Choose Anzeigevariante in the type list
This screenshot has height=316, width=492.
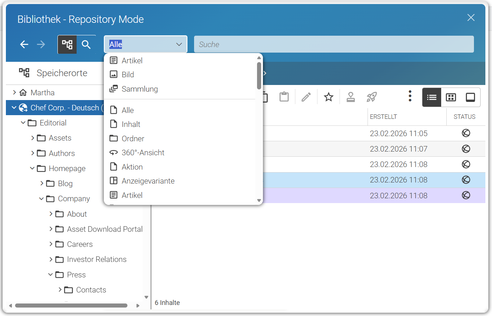pos(179,181)
